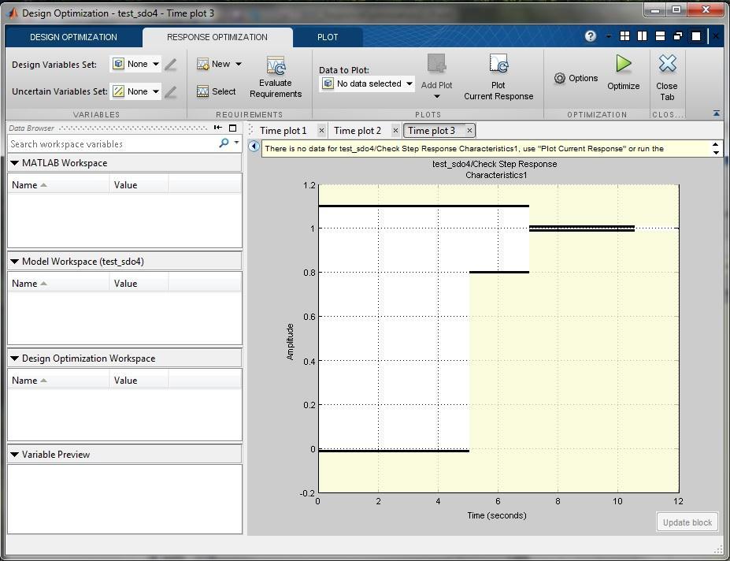Click the lower bound line at 0
The image size is (730, 561).
pyautogui.click(x=394, y=451)
